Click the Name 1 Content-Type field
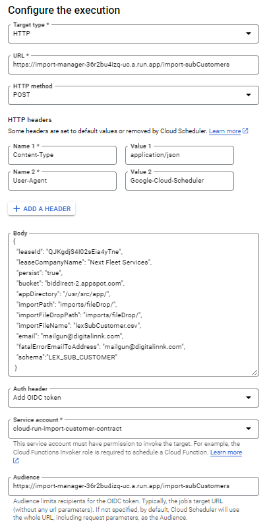 pyautogui.click(x=62, y=155)
